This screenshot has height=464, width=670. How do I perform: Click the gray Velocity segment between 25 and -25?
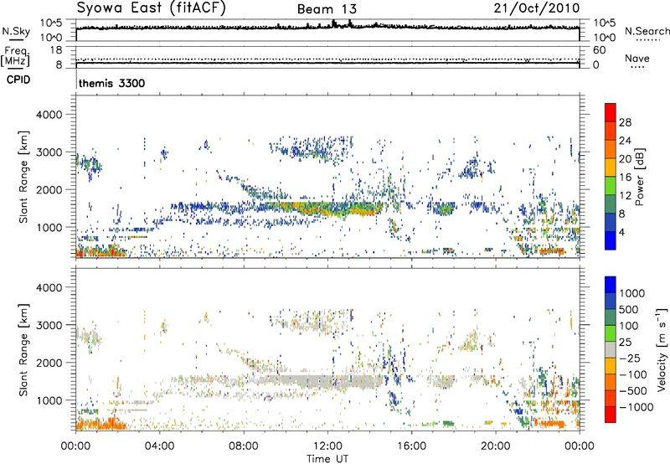611,349
